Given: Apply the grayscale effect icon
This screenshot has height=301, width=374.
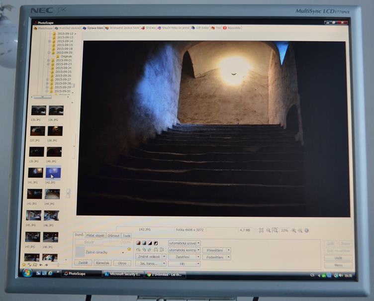Looking at the screenshot, I should (x=144, y=243).
